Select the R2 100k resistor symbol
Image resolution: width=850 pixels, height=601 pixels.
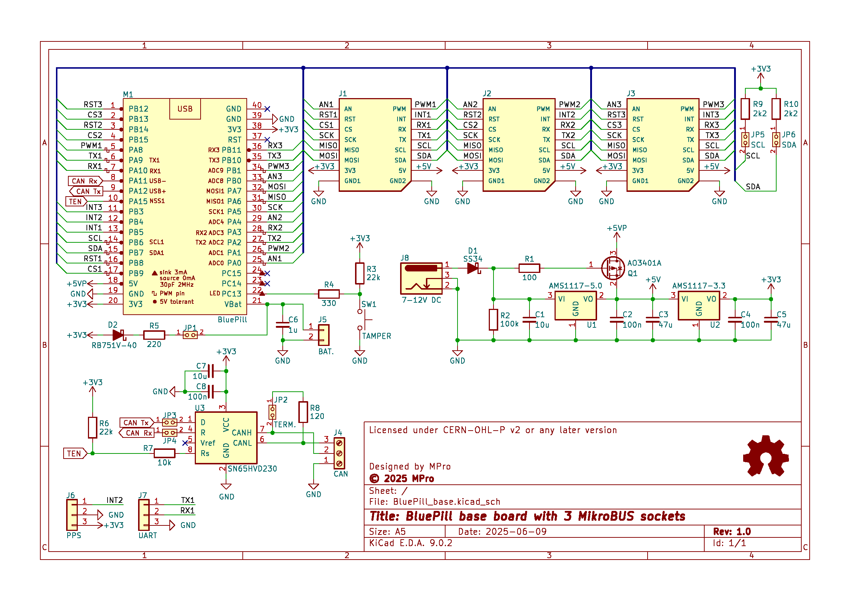pyautogui.click(x=493, y=320)
